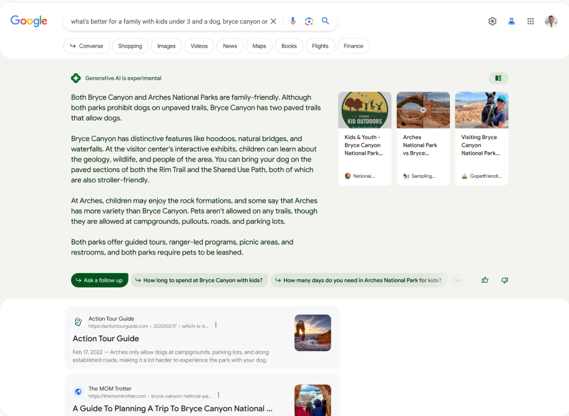The width and height of the screenshot is (569, 416).
Task: Open more options for The MOM Trotter result
Action: point(218,395)
